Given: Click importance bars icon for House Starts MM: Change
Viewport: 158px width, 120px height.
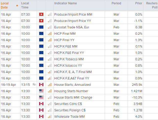Looking at the screenshot, I should [x=49, y=98].
